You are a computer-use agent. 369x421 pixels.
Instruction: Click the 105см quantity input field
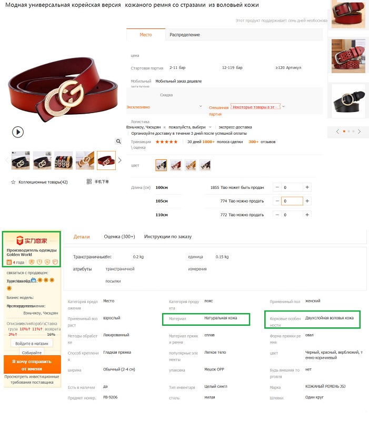[292, 201]
